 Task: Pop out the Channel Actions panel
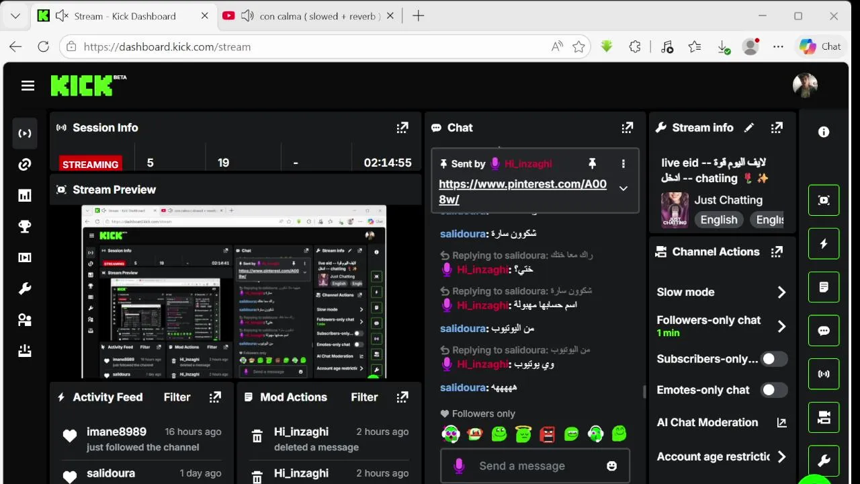(777, 251)
